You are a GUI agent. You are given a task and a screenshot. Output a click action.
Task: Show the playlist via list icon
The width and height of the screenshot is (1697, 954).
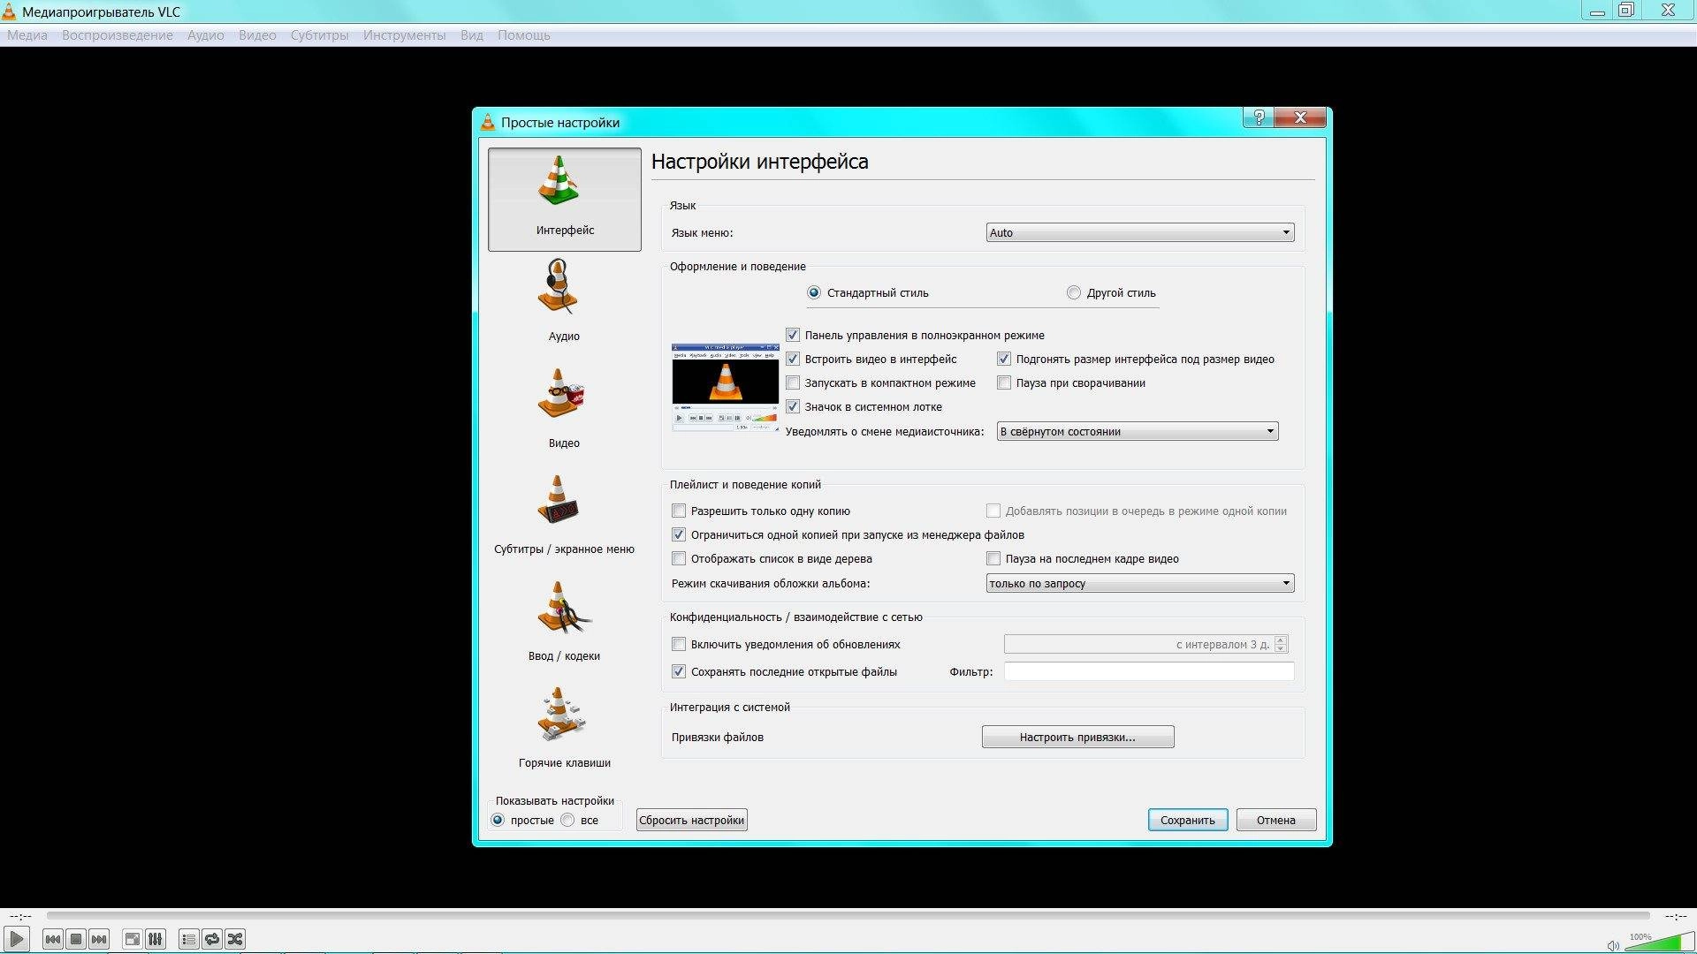[x=188, y=939]
